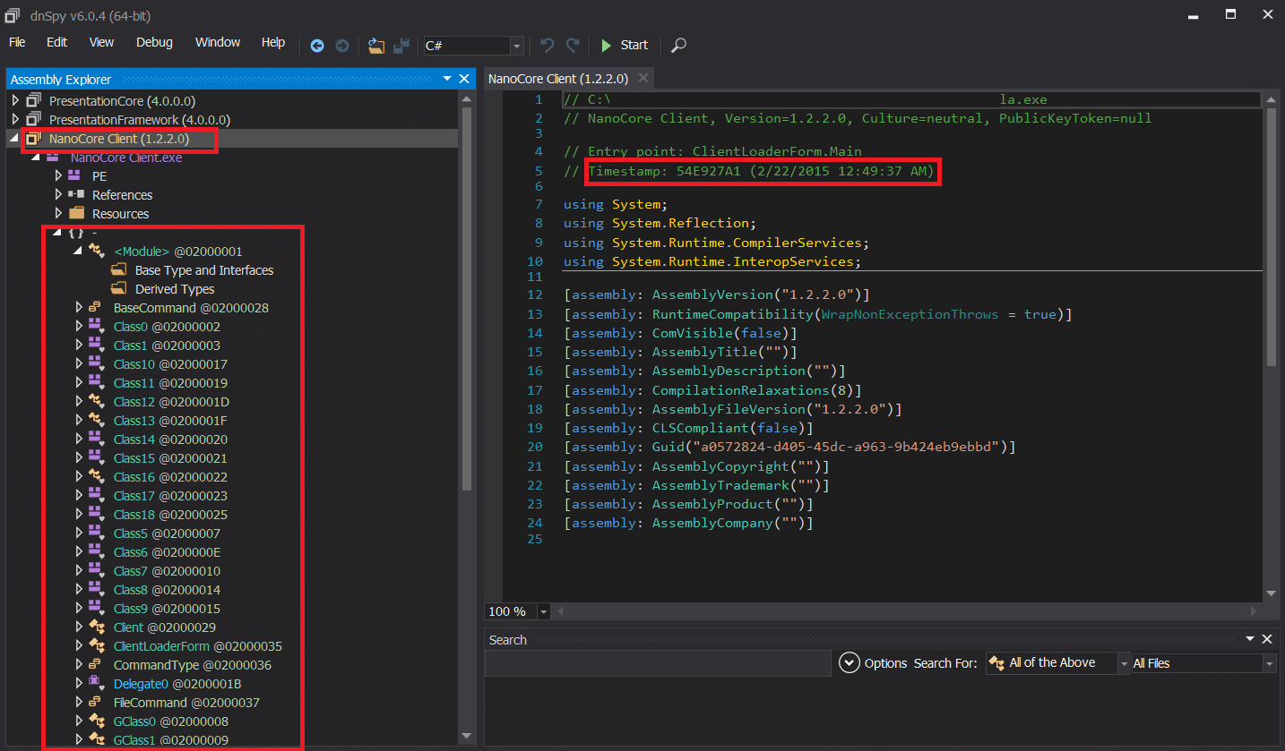Screen dimensions: 1285x751
Task: Click the PE node icon
Action: (x=75, y=175)
